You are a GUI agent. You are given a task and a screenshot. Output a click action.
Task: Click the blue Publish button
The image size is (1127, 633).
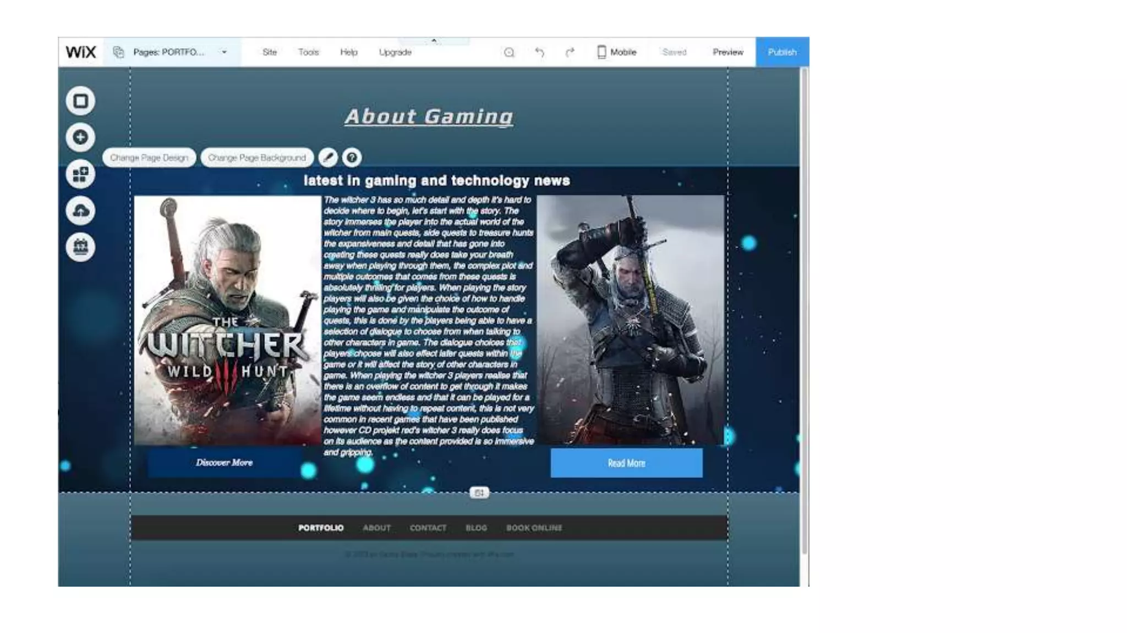(x=782, y=52)
